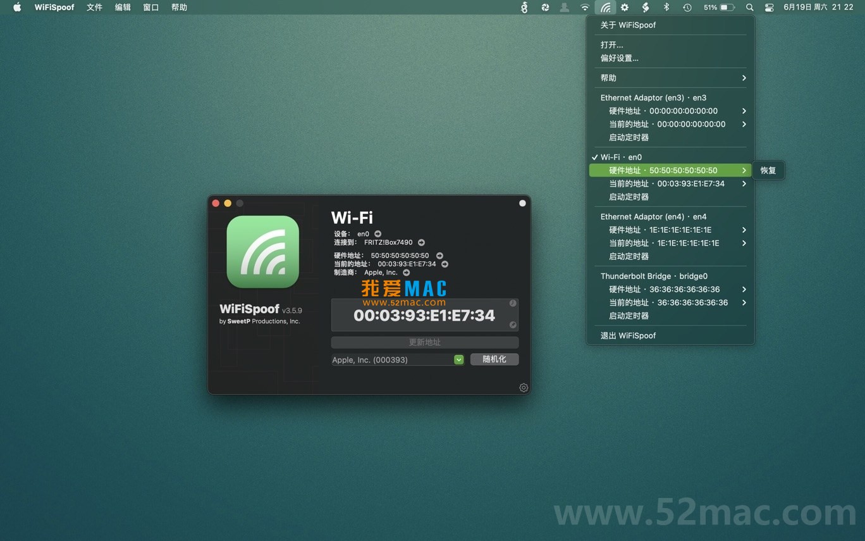Click the gear settings icon in WiFiSpoof window
This screenshot has width=865, height=541.
[x=524, y=388]
